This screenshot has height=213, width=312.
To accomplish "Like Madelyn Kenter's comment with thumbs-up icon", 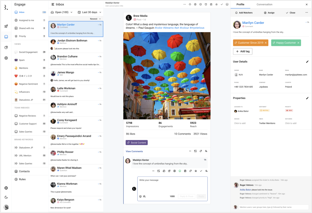I will (x=164, y=171).
